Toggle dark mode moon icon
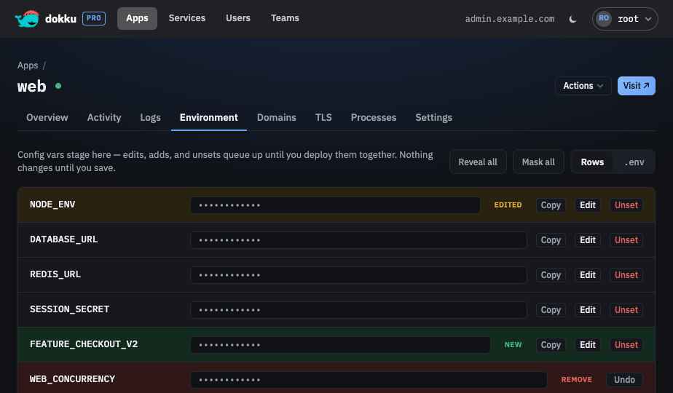Image resolution: width=673 pixels, height=393 pixels. (x=572, y=19)
